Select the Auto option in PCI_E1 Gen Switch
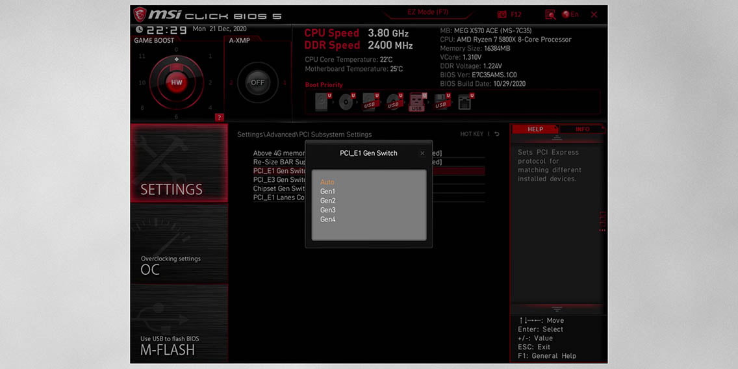 click(327, 182)
